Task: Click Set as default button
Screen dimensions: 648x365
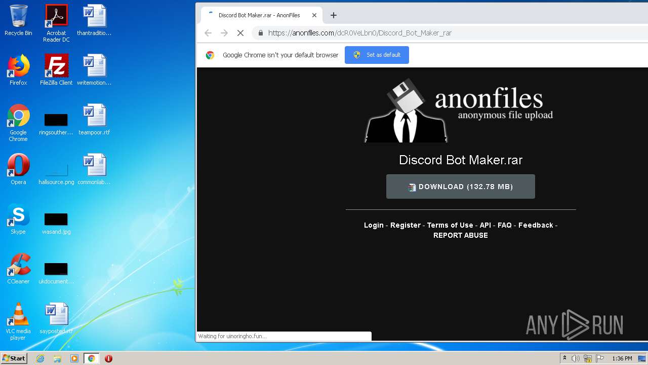Action: pyautogui.click(x=377, y=55)
